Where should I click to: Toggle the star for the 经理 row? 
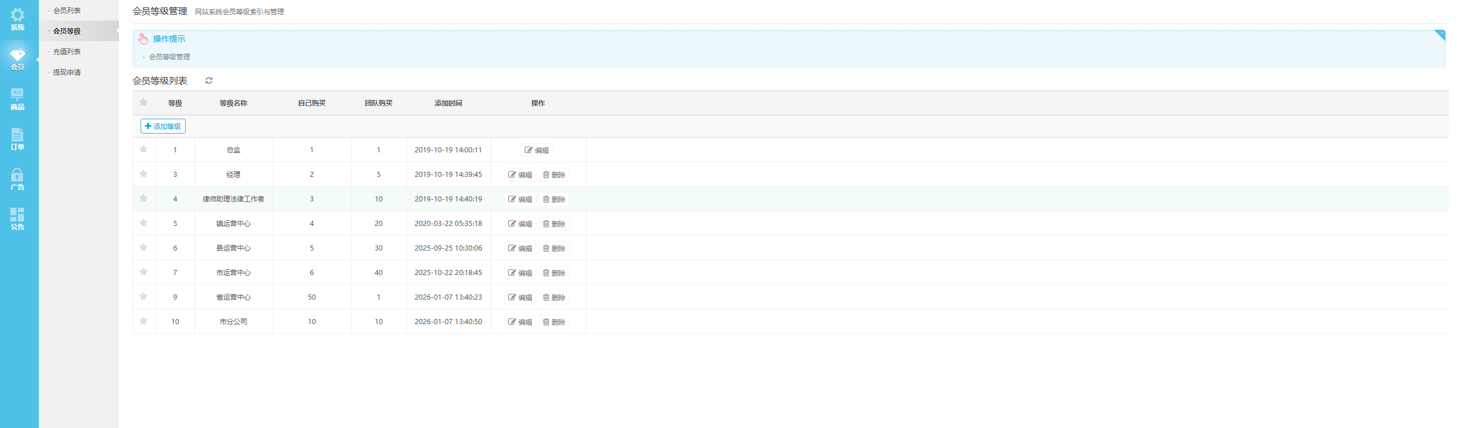(x=143, y=174)
